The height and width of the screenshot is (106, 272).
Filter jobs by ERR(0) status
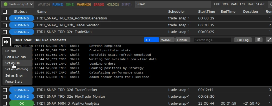click(x=99, y=4)
